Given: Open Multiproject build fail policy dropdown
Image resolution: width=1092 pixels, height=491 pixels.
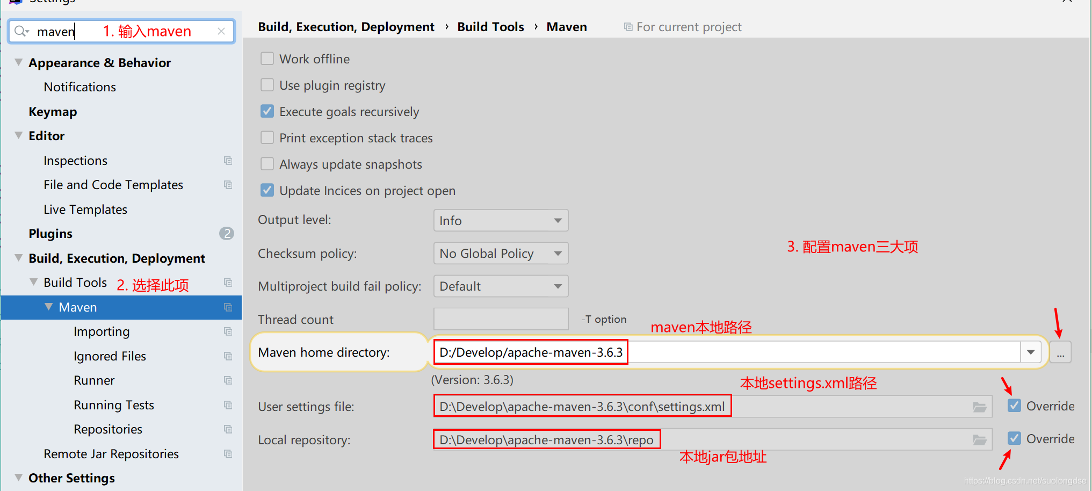Looking at the screenshot, I should (x=501, y=286).
